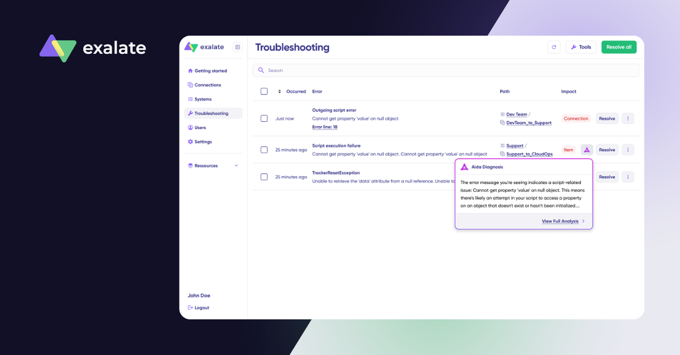Screen dimensions: 680x355
Task: Toggle the select-all checkbox in the table header
Action: (264, 91)
